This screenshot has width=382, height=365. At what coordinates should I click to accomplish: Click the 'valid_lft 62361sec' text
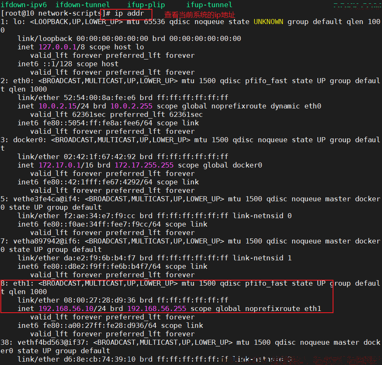coord(68,115)
